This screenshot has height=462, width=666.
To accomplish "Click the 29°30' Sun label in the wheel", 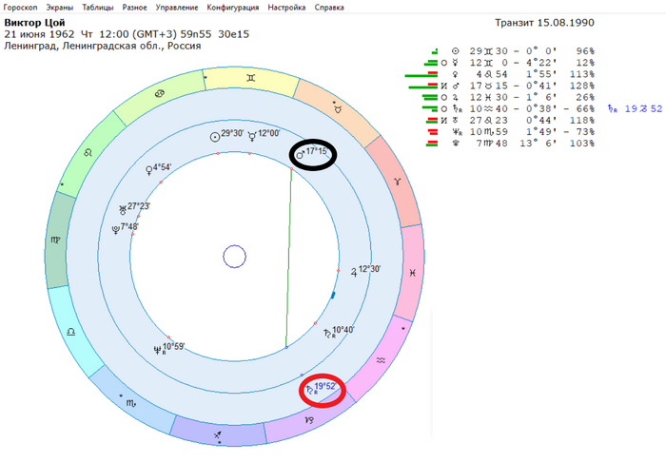I will 232,133.
